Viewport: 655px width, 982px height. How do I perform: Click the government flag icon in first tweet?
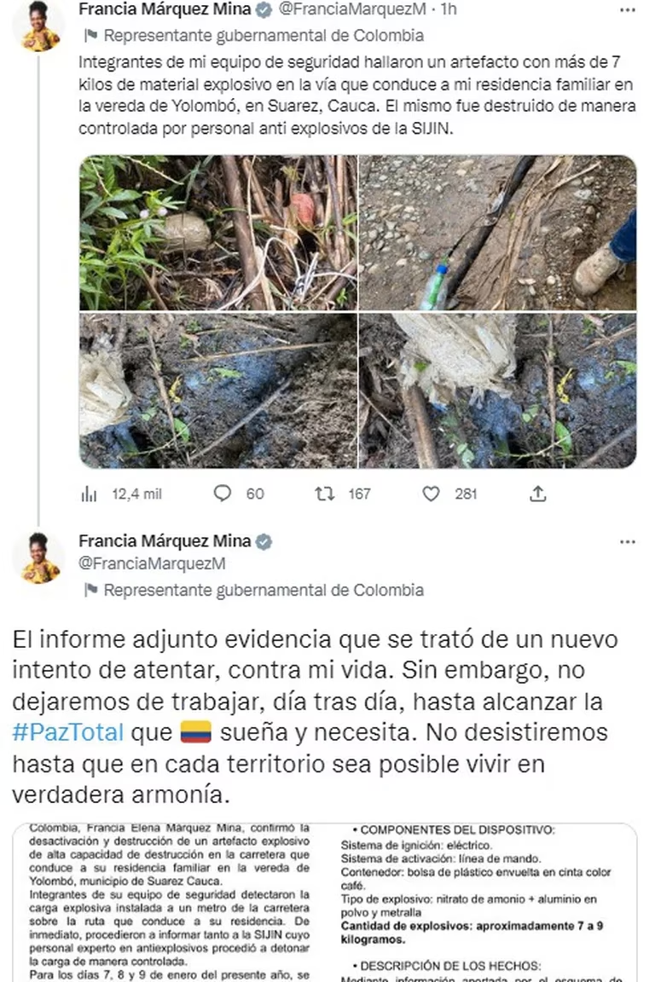tap(90, 36)
